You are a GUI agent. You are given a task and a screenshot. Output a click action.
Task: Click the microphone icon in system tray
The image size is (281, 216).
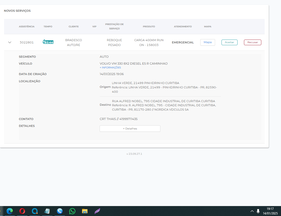258,211
